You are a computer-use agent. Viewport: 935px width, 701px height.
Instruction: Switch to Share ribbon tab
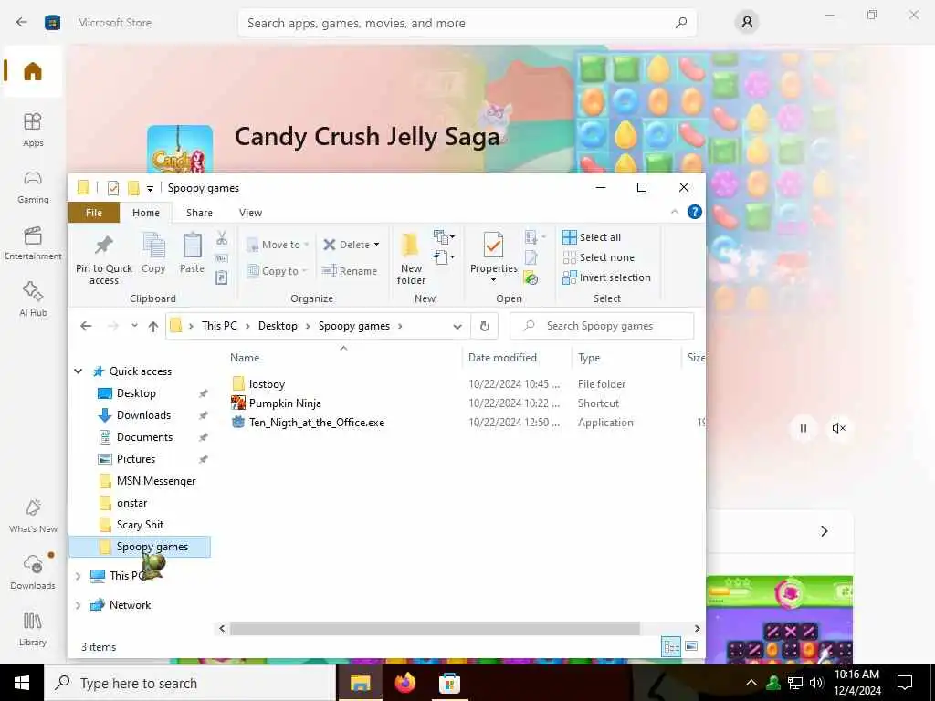[x=199, y=213]
